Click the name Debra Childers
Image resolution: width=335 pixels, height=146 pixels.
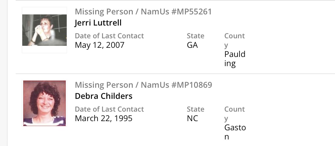click(x=104, y=96)
